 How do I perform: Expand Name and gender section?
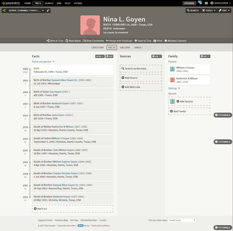coord(43,62)
